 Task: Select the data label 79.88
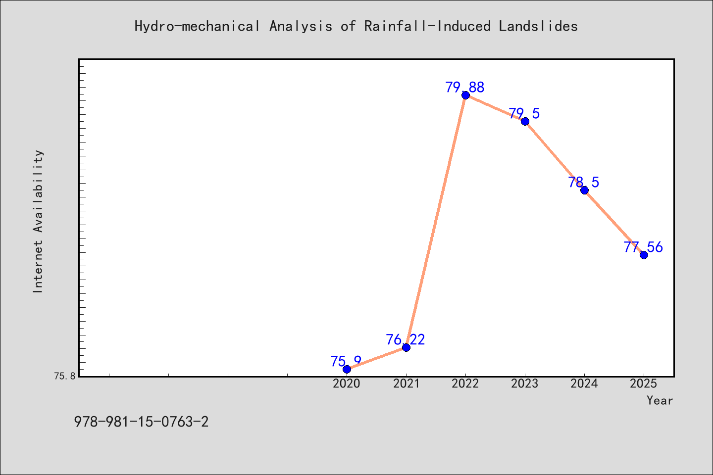[x=465, y=88]
